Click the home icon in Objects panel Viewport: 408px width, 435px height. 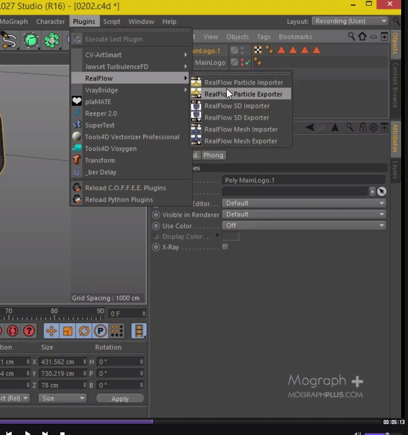[x=362, y=37]
